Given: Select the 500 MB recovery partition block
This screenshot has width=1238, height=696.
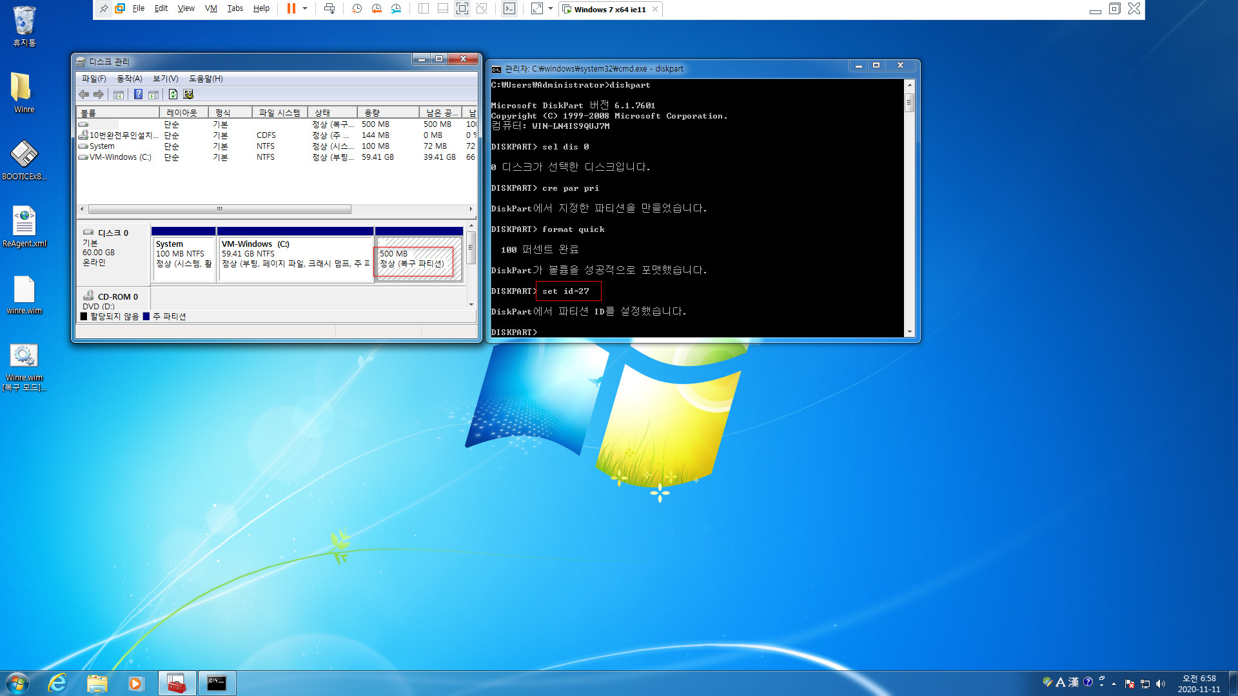Looking at the screenshot, I should (419, 255).
